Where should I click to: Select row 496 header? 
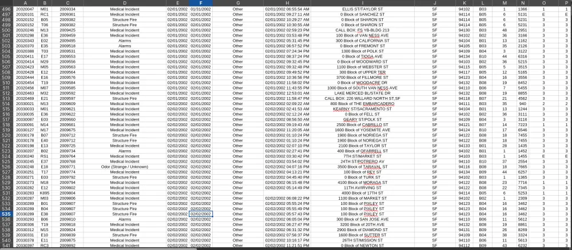point(6,9)
